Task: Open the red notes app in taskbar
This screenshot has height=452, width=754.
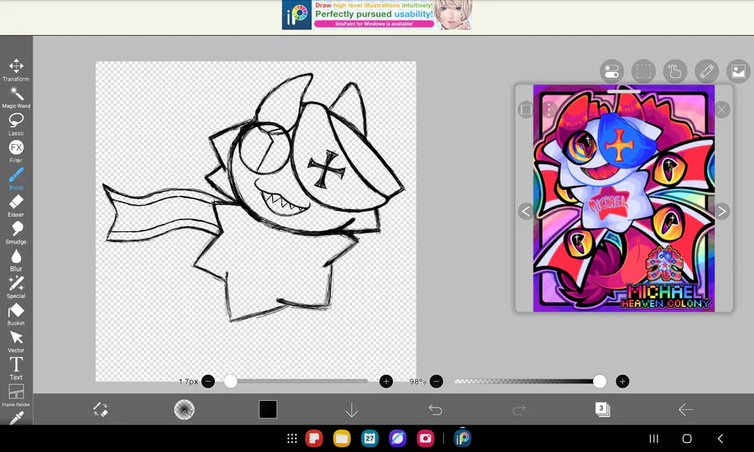Action: pos(313,438)
